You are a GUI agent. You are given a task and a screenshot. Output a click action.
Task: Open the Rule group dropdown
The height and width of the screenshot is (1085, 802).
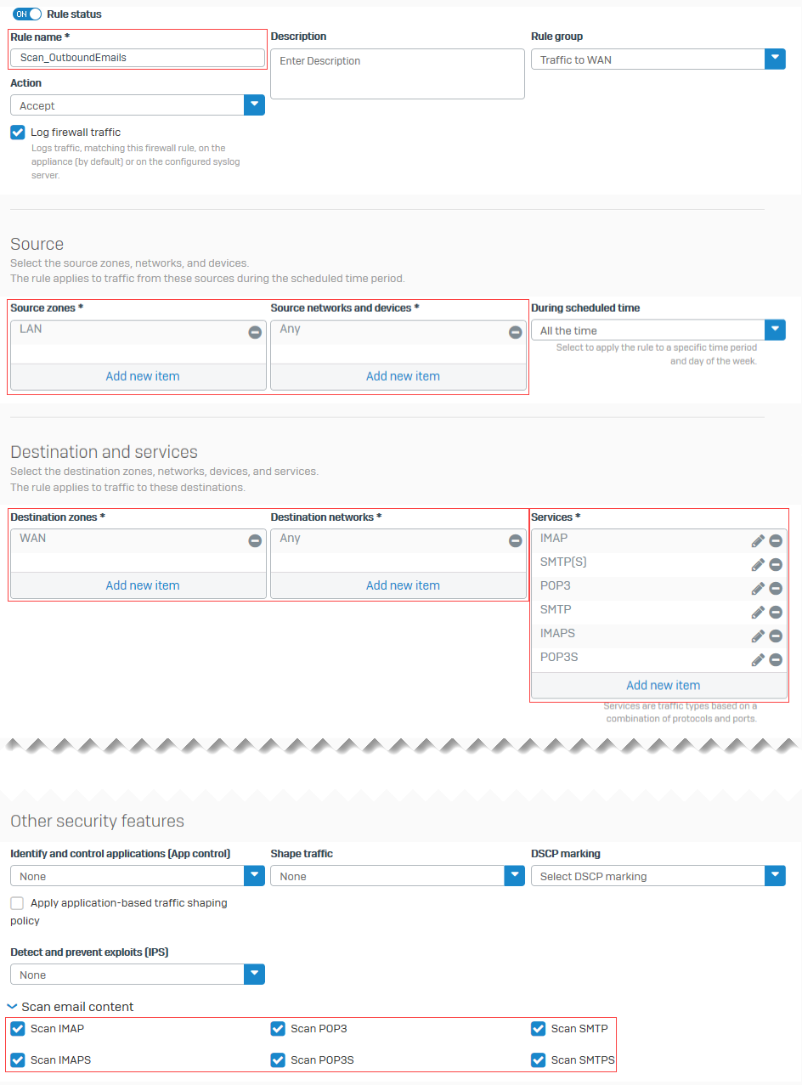774,59
